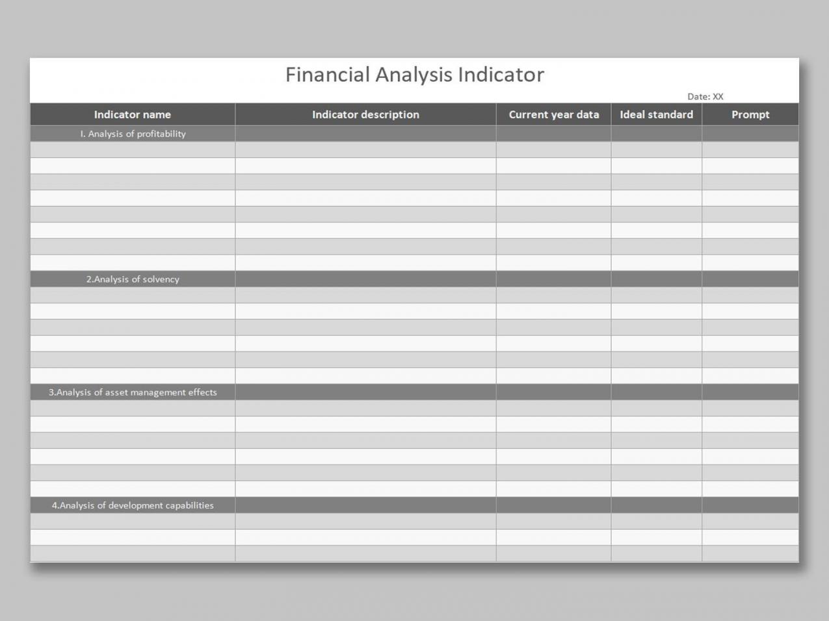Select the Analysis of development capabilities row
The height and width of the screenshot is (621, 829).
coord(132,505)
